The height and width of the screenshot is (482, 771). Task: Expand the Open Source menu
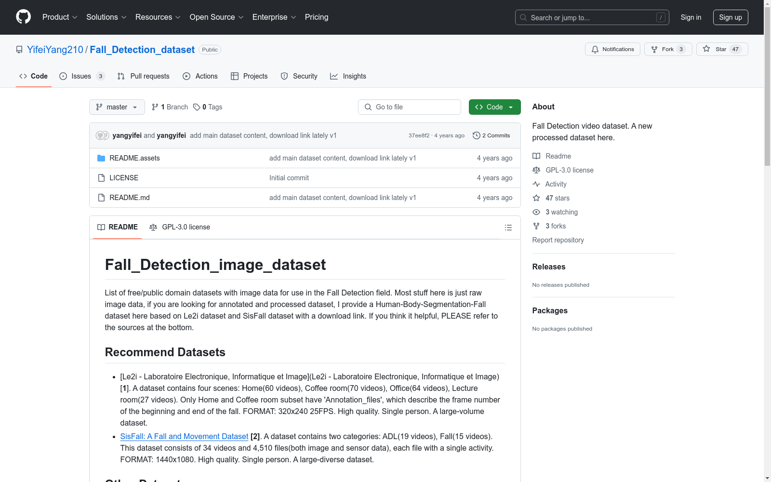(x=217, y=17)
